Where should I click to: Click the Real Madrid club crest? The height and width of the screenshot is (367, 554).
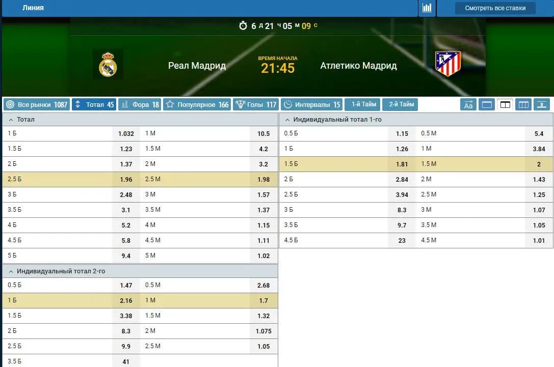point(108,64)
